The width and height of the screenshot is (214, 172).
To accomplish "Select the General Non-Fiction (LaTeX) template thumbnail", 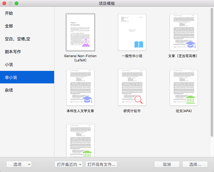I will [x=80, y=32].
